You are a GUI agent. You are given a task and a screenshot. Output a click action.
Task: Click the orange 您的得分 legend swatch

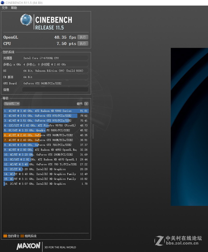(5, 236)
